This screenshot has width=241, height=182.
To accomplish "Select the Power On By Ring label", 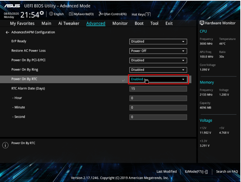I will [x=25, y=70].
